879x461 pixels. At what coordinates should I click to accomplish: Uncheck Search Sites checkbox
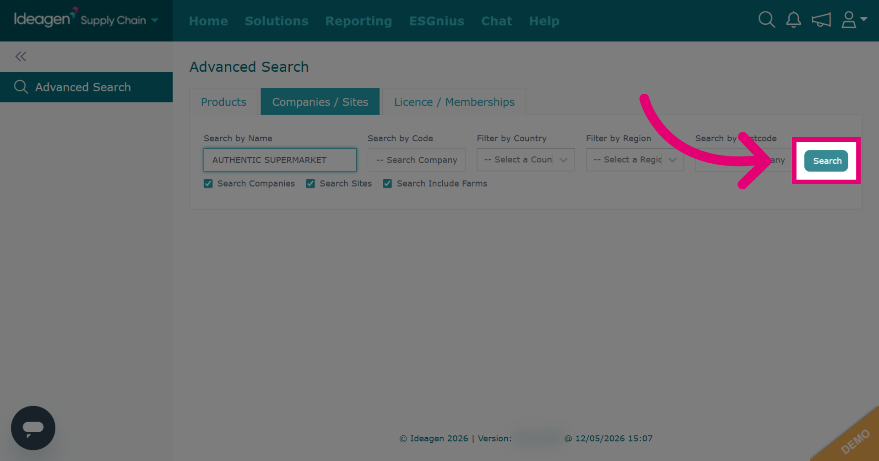pyautogui.click(x=310, y=183)
